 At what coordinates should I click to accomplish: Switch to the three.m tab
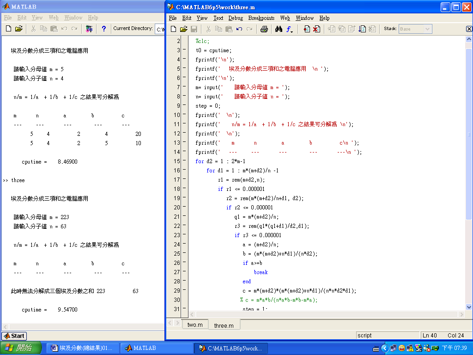click(224, 325)
